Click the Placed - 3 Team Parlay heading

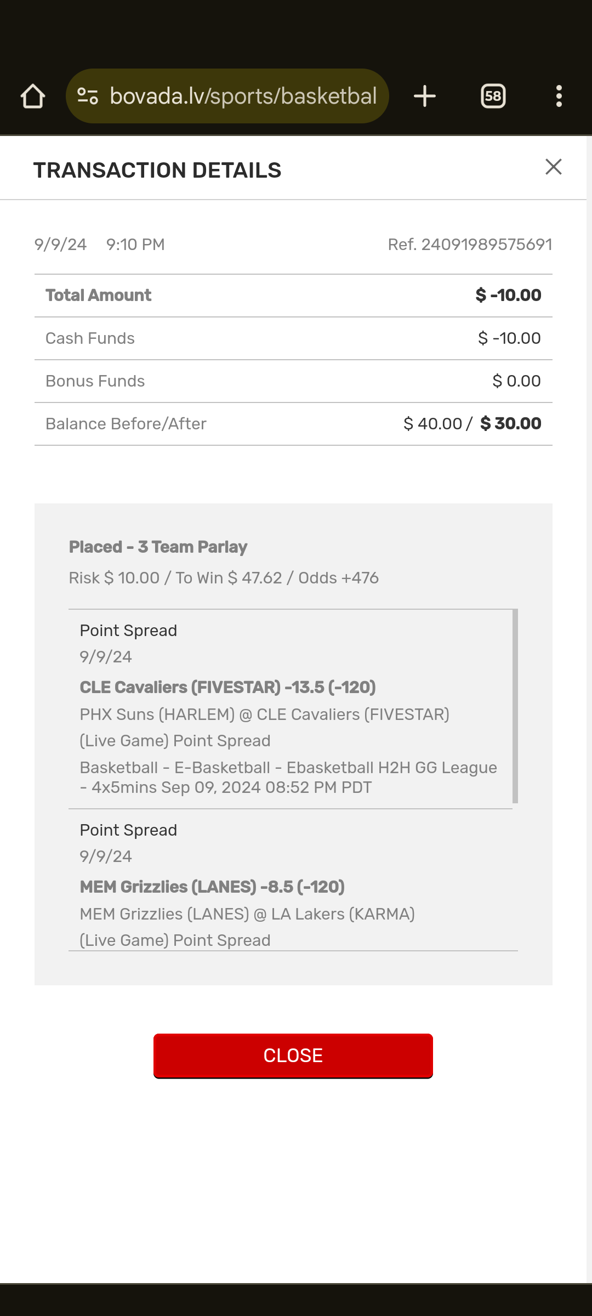(x=158, y=547)
